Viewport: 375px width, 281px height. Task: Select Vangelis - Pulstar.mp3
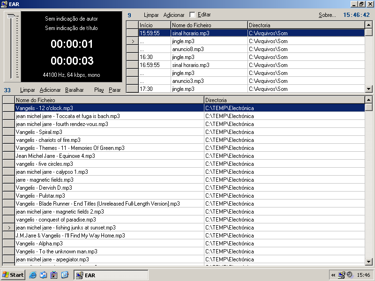pyautogui.click(x=190, y=196)
